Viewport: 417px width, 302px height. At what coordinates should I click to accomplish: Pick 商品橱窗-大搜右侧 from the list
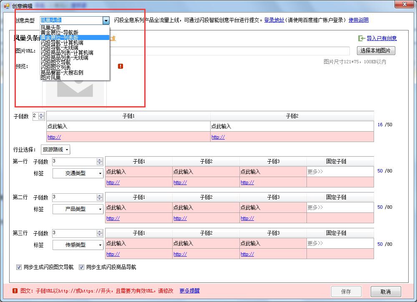click(62, 72)
